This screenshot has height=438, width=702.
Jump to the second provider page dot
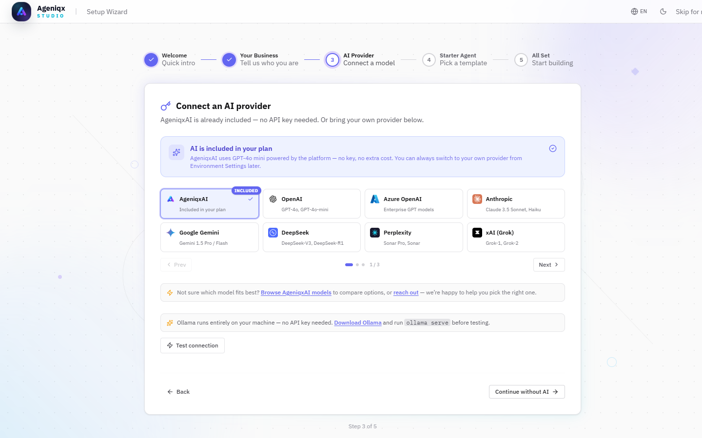357,265
